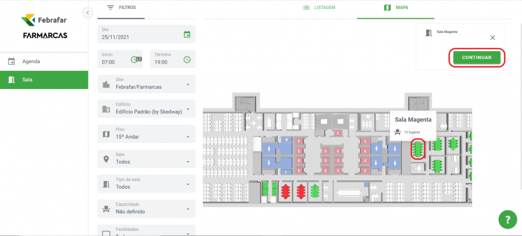Expand the Site dropdown
Image resolution: width=522 pixels, height=236 pixels.
tap(188, 85)
